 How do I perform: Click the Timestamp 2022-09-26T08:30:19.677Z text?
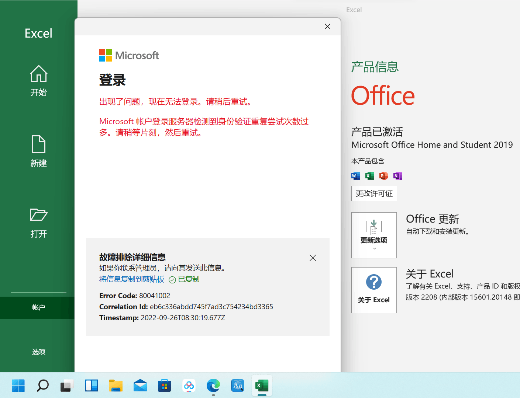[162, 318]
